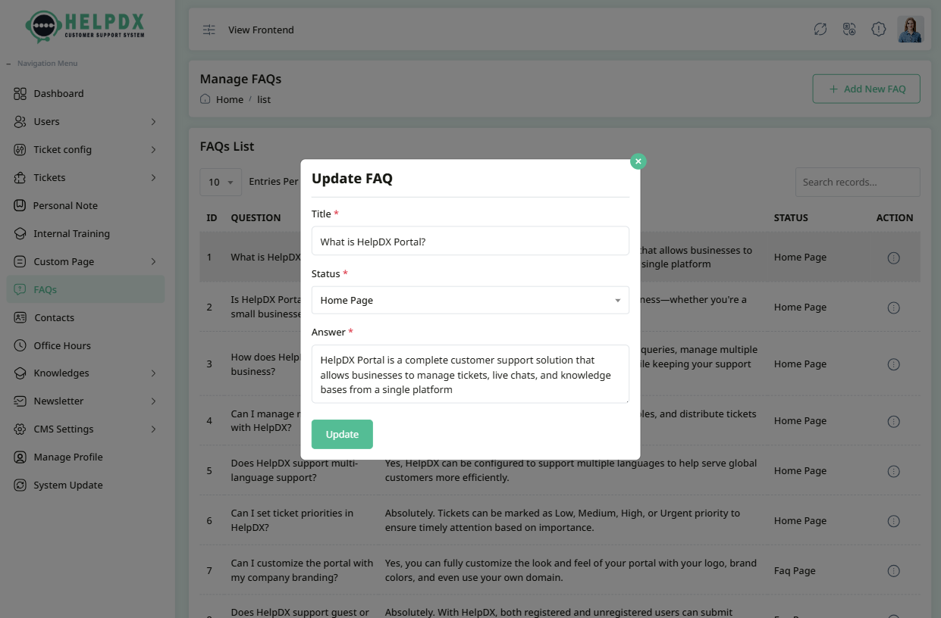Screen dimensions: 941x618
Task: Close the Update FAQ dialog
Action: click(638, 161)
